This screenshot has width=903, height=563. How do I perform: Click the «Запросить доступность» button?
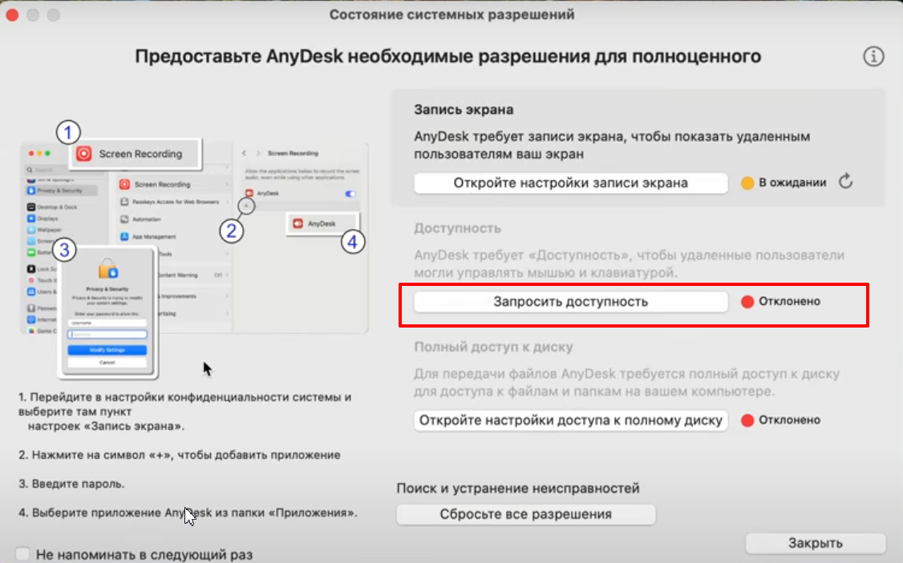coord(570,302)
